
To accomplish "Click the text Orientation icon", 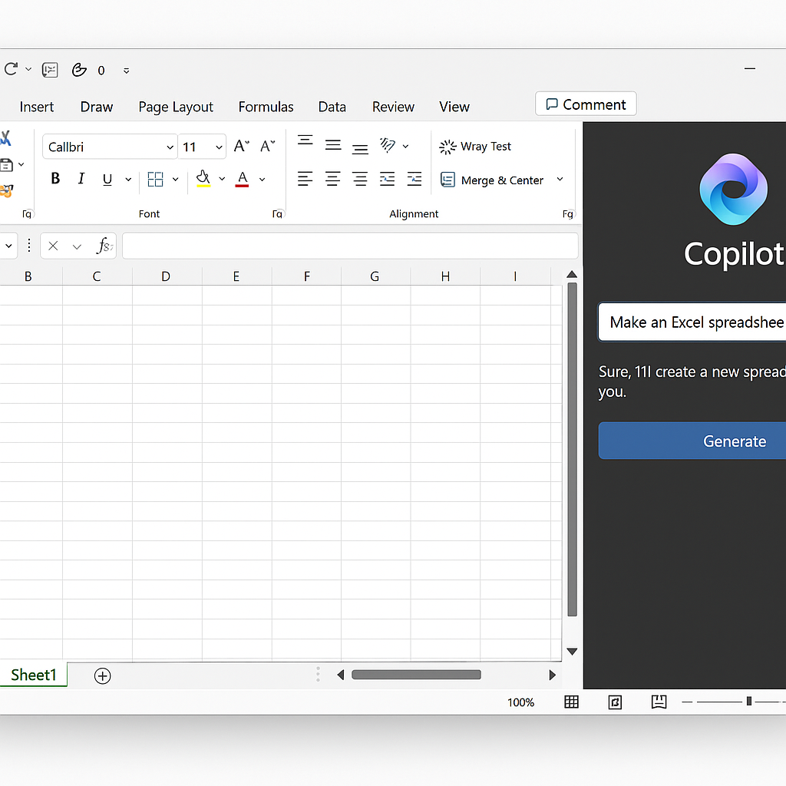I will [x=388, y=145].
